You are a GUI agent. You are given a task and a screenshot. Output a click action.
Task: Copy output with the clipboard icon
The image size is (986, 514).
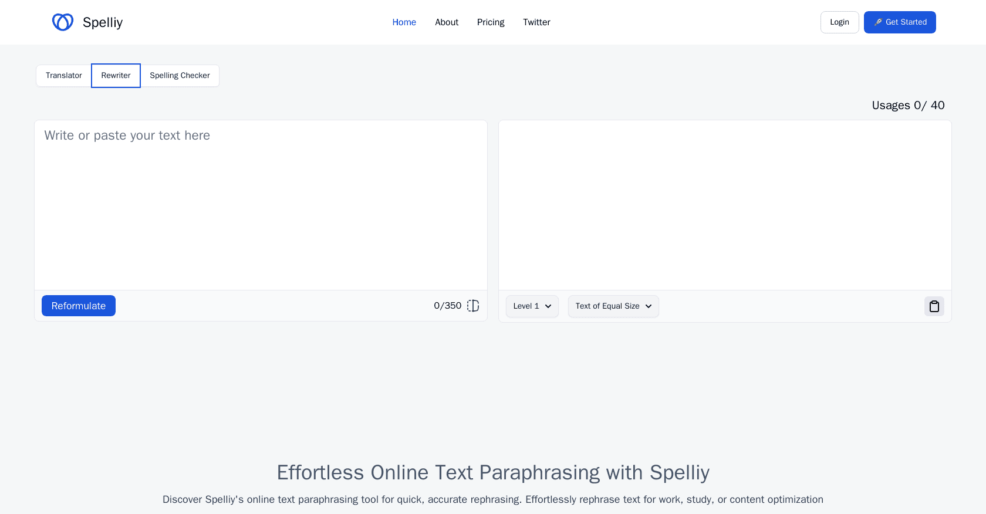coord(934,306)
